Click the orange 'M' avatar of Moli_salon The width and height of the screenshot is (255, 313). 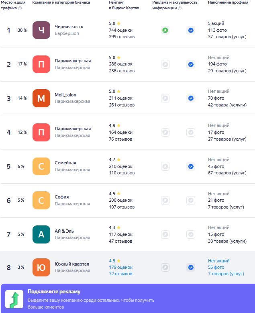tap(41, 98)
